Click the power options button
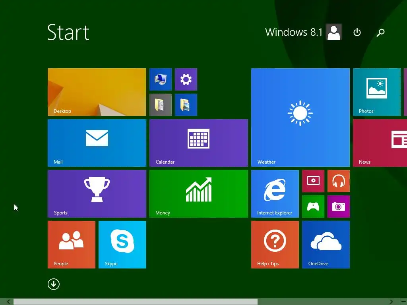Screen dimensions: 407x305 coord(357,32)
